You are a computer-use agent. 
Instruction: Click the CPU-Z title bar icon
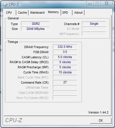point(5,5)
